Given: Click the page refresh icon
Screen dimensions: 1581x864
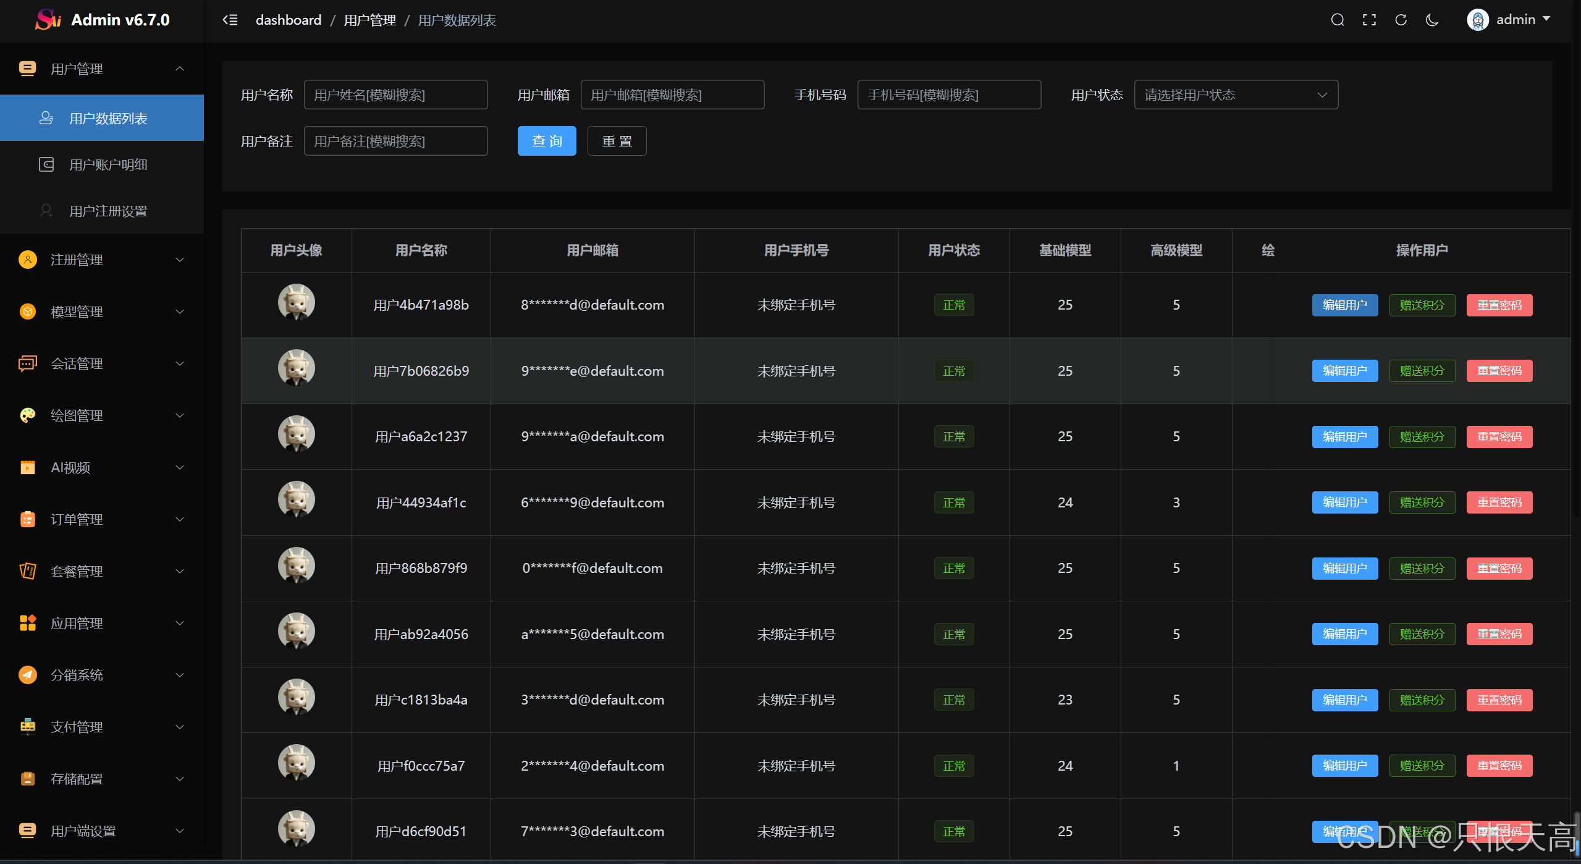Looking at the screenshot, I should coord(1401,20).
